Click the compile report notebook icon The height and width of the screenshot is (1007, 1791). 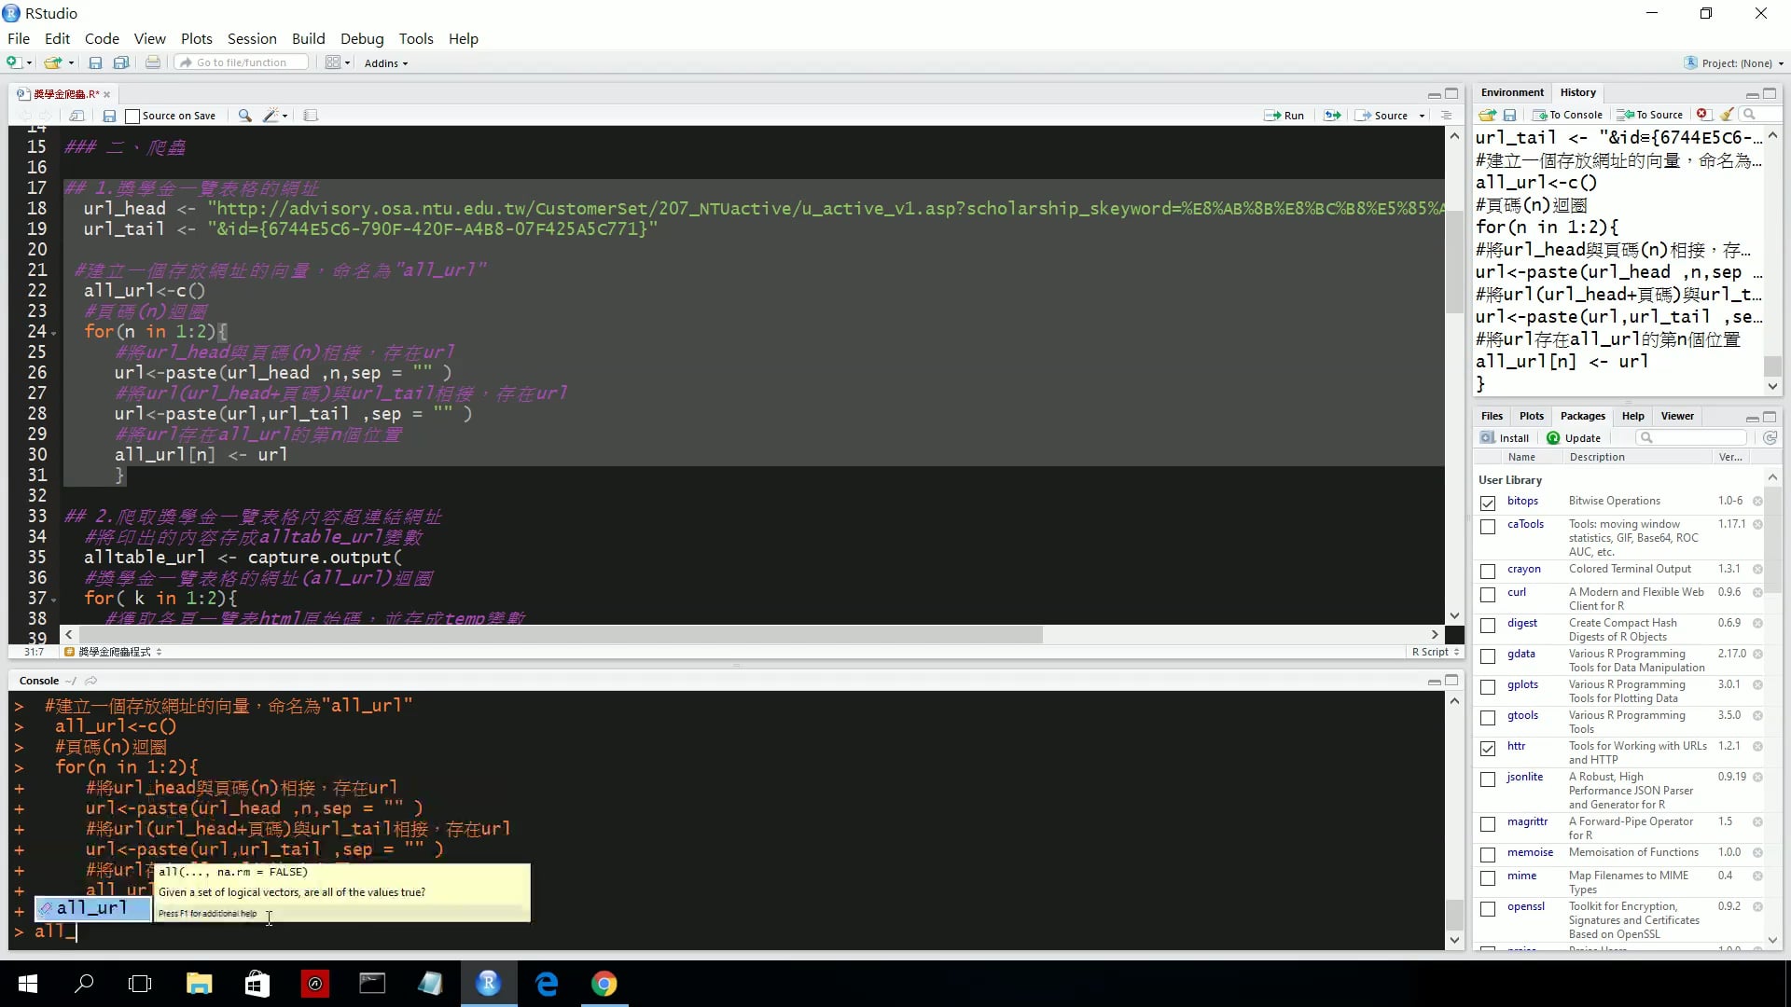(311, 116)
